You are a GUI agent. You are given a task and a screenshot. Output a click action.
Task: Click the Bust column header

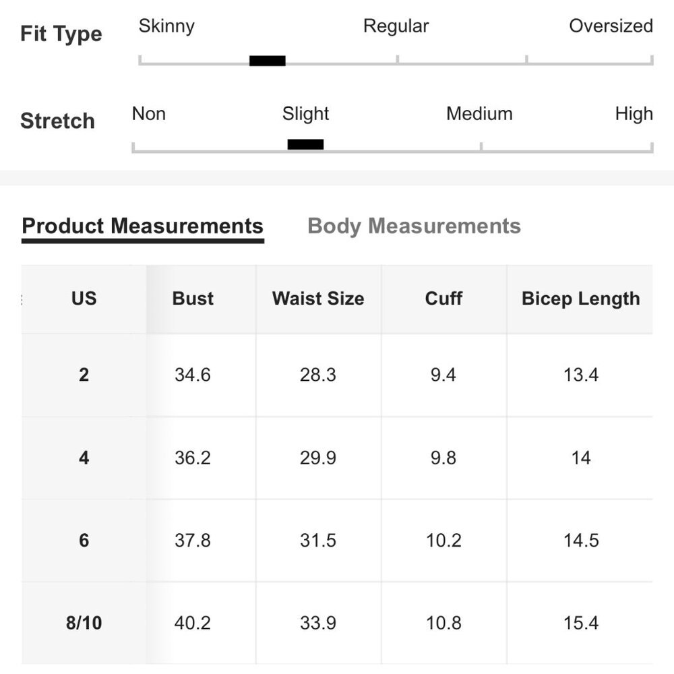[x=193, y=299]
